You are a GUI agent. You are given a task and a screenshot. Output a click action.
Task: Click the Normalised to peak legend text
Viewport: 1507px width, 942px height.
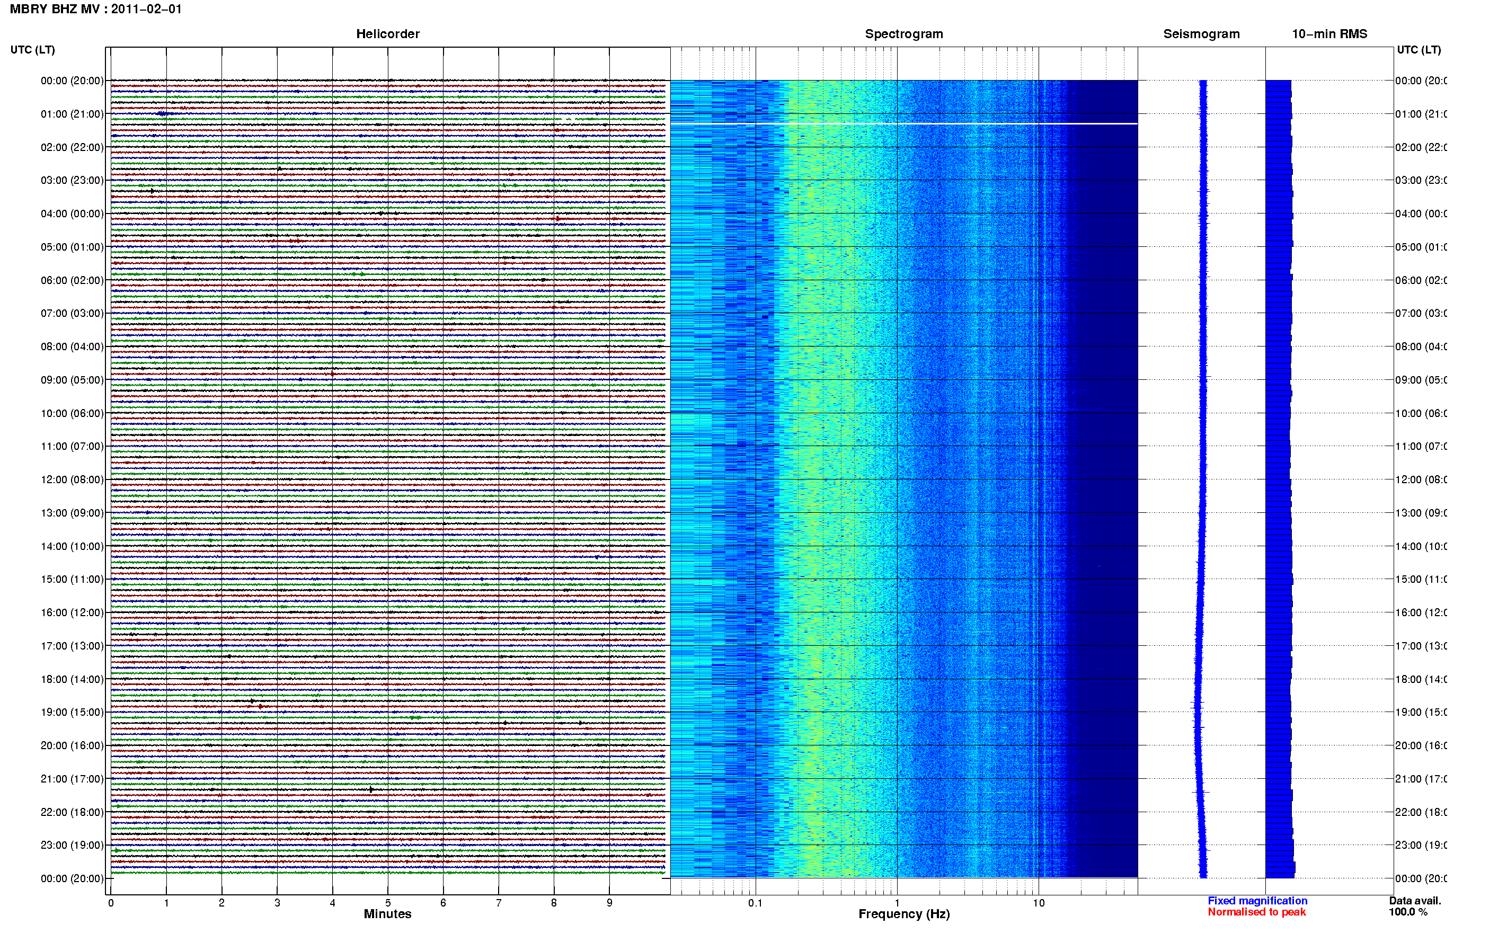point(1256,912)
